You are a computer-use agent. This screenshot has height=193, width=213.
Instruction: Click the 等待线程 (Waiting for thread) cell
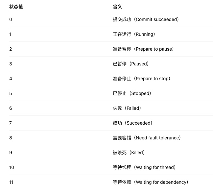pyautogui.click(x=144, y=167)
